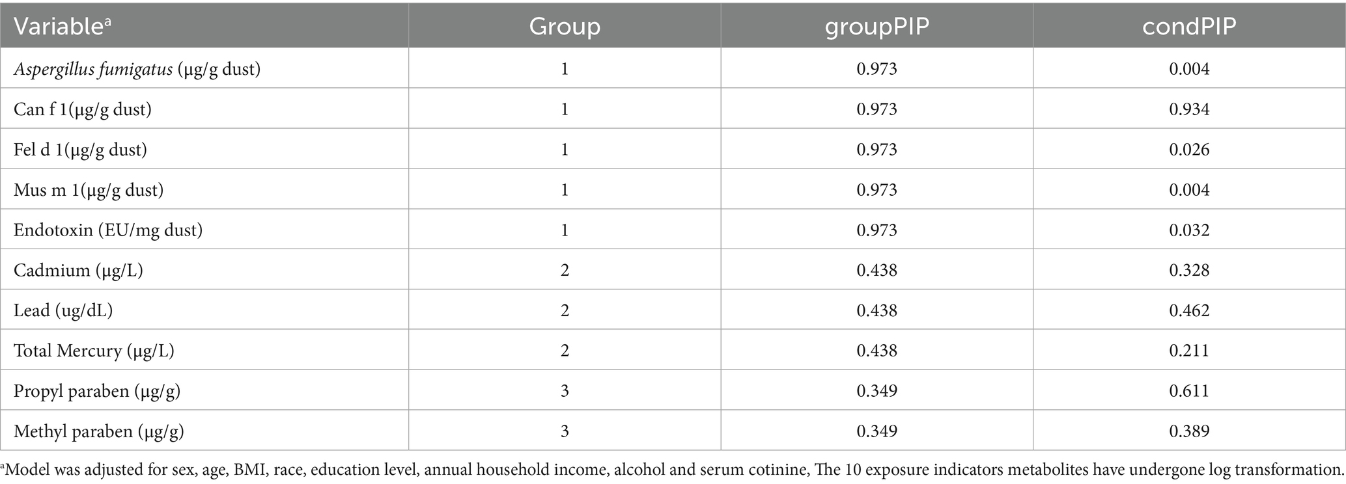Click the groupPIP value in the Cadmium row
The width and height of the screenshot is (1346, 484).
pos(876,270)
